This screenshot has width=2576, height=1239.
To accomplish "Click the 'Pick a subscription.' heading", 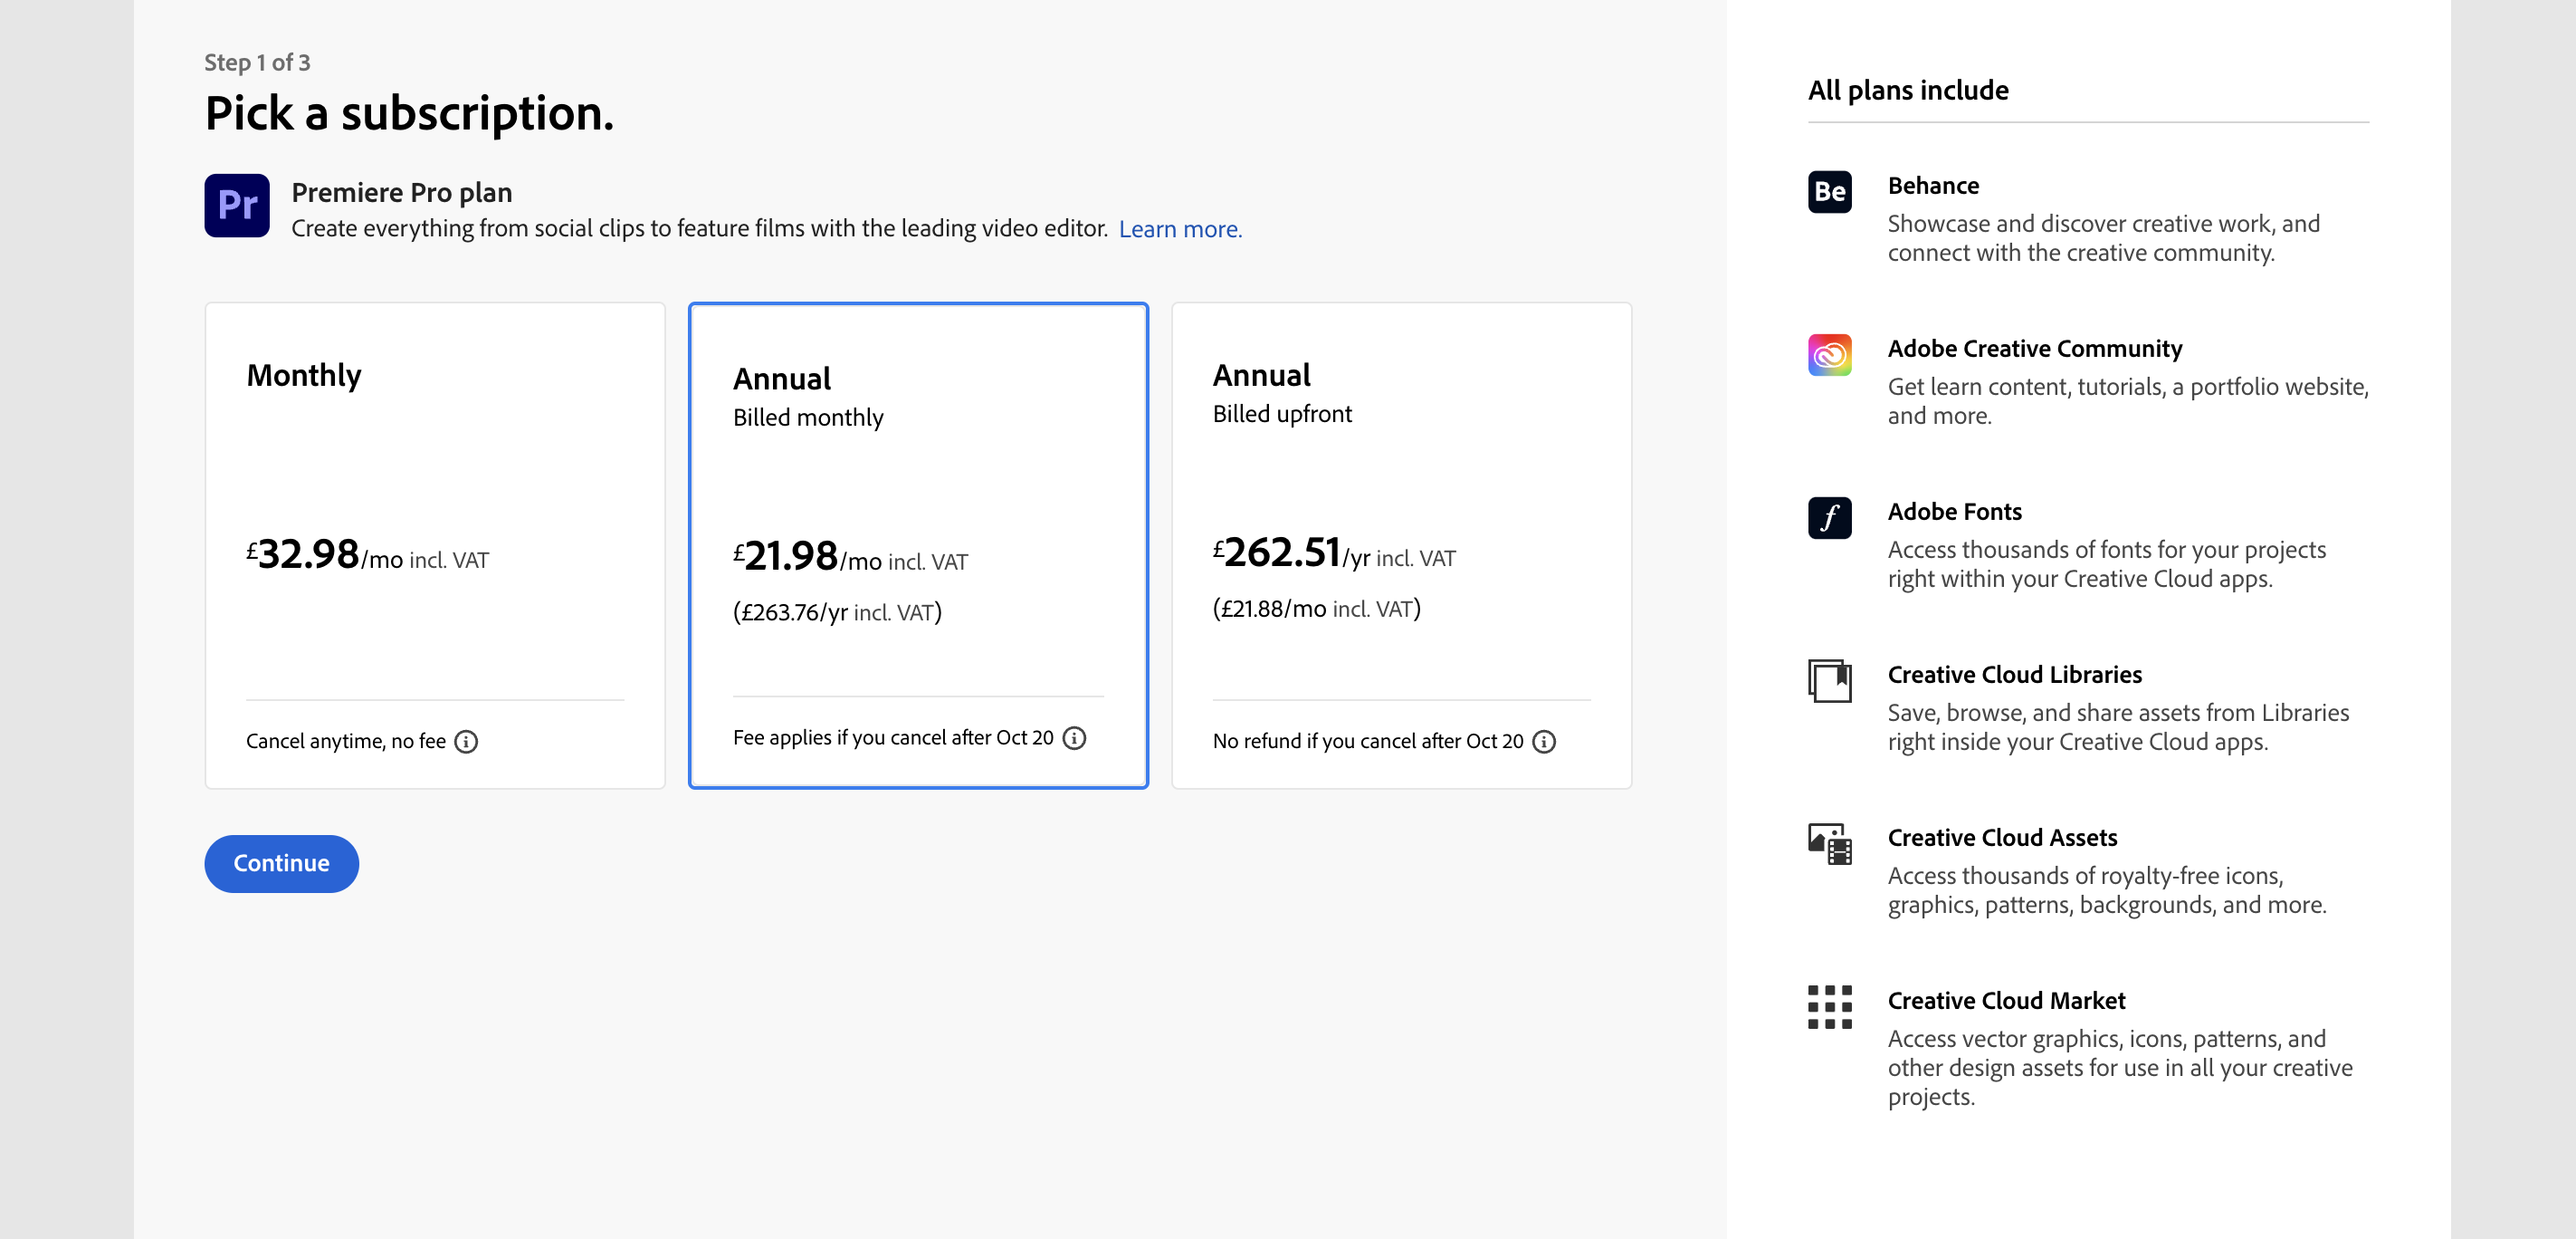I will click(x=409, y=113).
